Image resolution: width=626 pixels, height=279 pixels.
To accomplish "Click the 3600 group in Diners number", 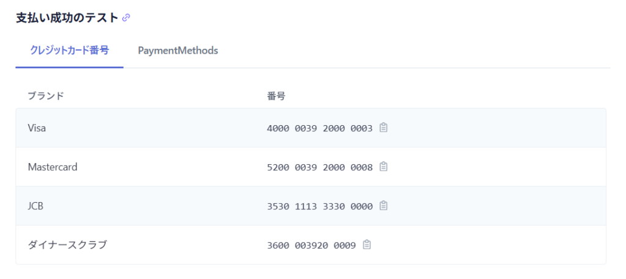I will tap(278, 245).
